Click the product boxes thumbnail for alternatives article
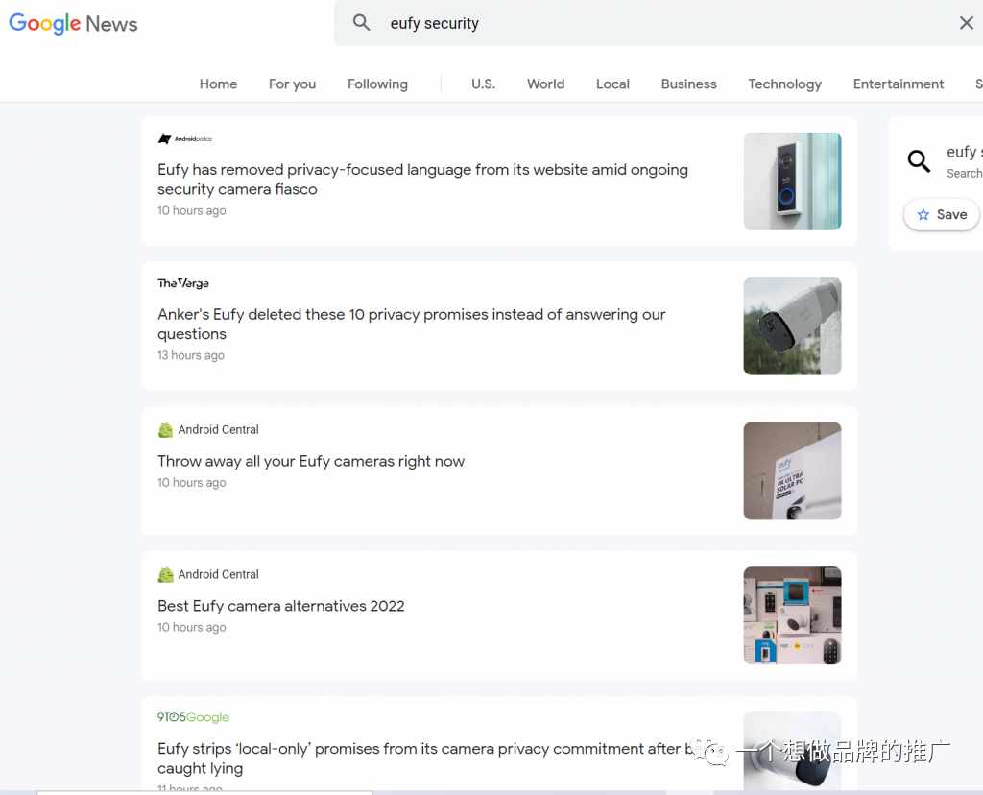 click(792, 615)
